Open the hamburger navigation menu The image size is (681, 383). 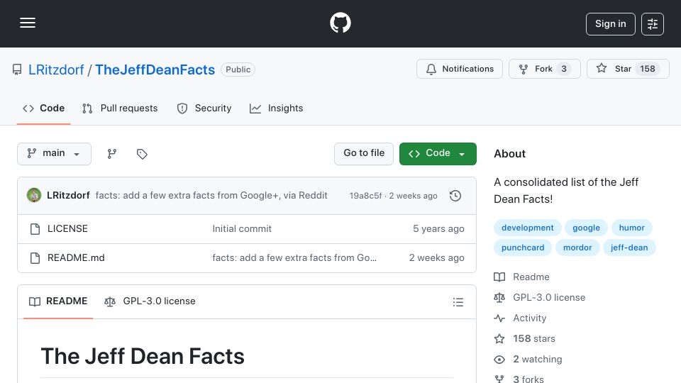(28, 23)
